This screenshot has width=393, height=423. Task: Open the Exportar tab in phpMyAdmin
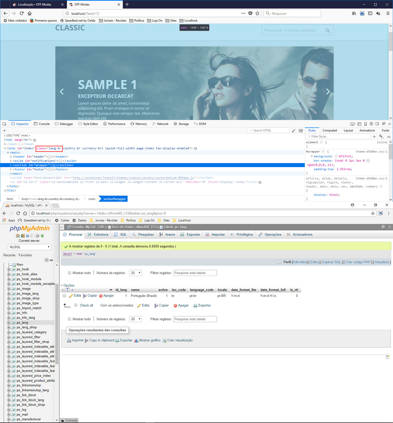click(190, 235)
